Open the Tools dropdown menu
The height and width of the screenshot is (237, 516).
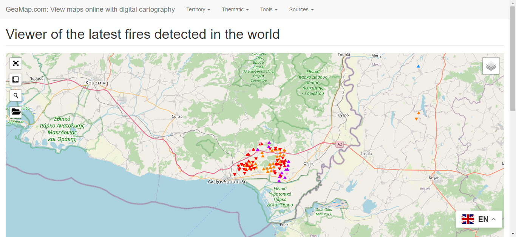[269, 9]
